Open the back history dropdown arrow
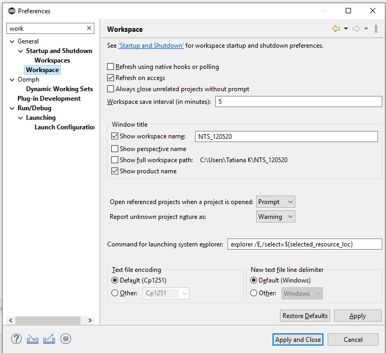 click(x=346, y=29)
